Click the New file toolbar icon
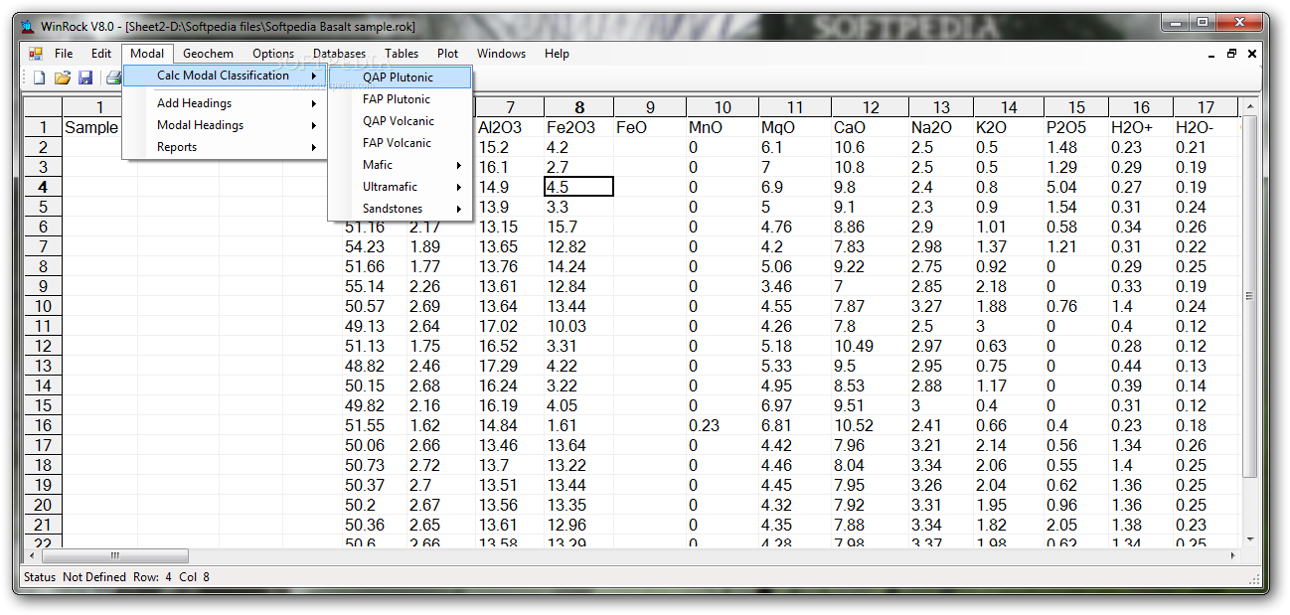Viewport: 1290px width, 615px height. click(x=39, y=77)
